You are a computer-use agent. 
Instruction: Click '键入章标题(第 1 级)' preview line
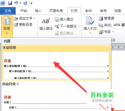point(56,66)
